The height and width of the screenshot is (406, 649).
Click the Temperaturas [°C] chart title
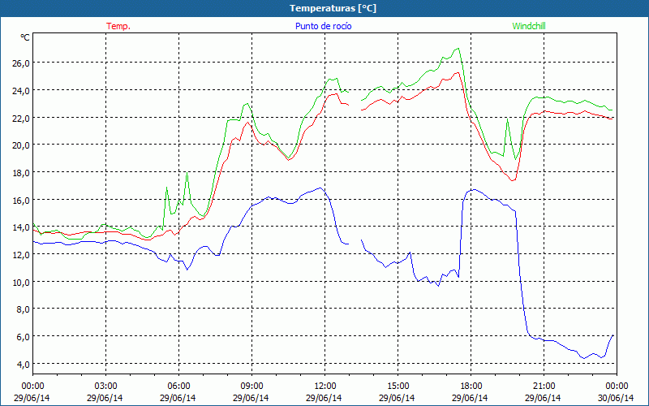pos(333,8)
